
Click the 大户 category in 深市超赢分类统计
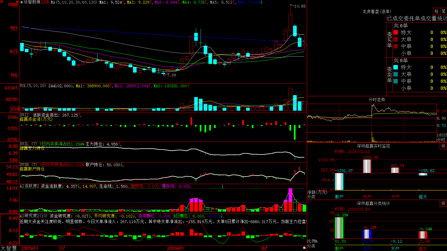click(395, 248)
